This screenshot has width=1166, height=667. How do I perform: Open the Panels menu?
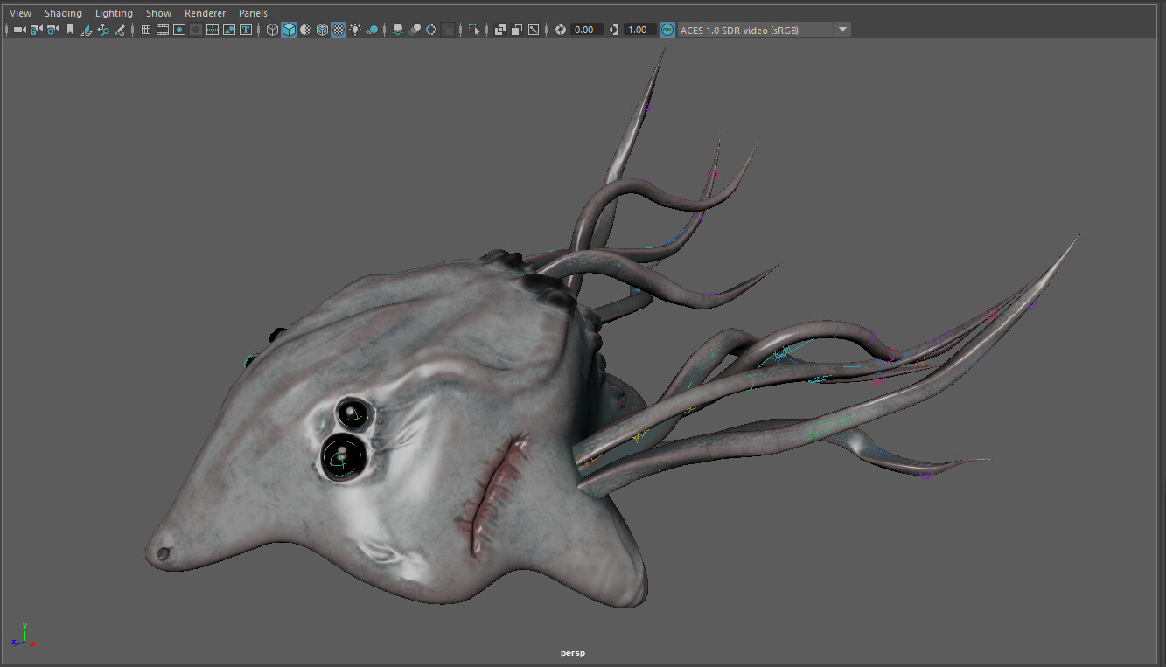click(253, 12)
